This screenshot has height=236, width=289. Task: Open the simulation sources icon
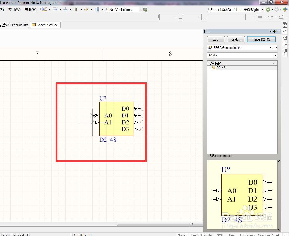click(x=86, y=10)
